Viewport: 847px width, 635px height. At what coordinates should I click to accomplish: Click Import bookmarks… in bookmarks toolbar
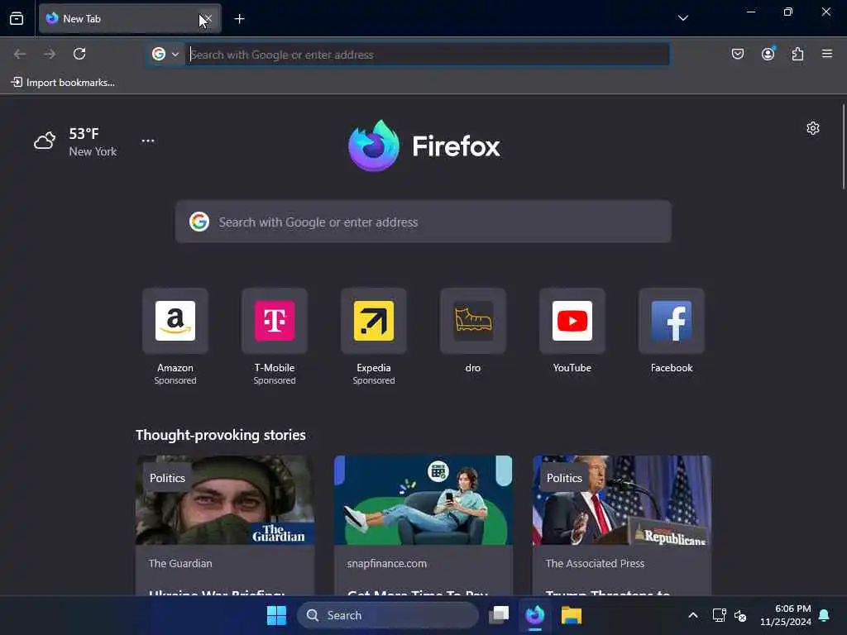pos(63,82)
